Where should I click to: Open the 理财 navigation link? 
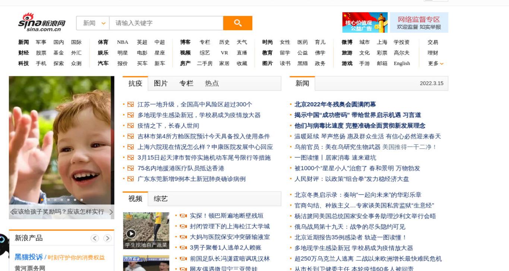[433, 53]
